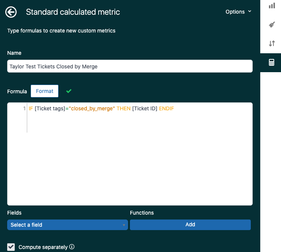Click into the metric Name input field
The width and height of the screenshot is (281, 252).
click(x=130, y=66)
